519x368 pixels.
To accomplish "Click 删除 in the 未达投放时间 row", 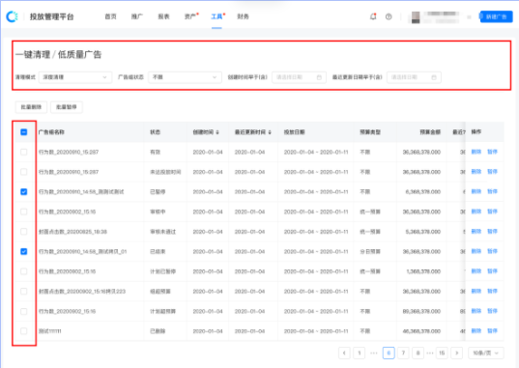I will pos(476,172).
